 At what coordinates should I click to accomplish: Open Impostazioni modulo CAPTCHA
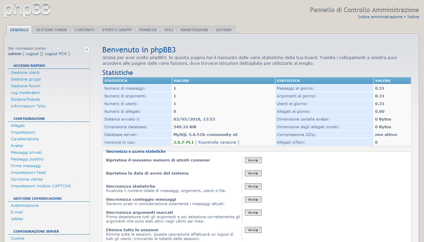point(41,186)
